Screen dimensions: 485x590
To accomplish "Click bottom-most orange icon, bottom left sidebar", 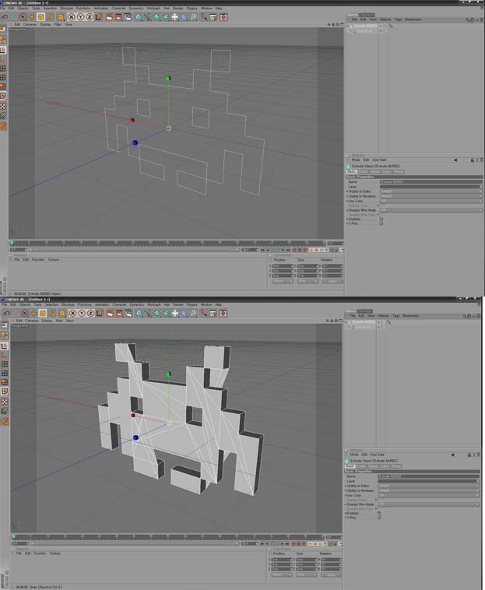I will (4, 421).
